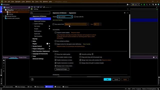Open the Terminal tool window tab

[x=57, y=87]
